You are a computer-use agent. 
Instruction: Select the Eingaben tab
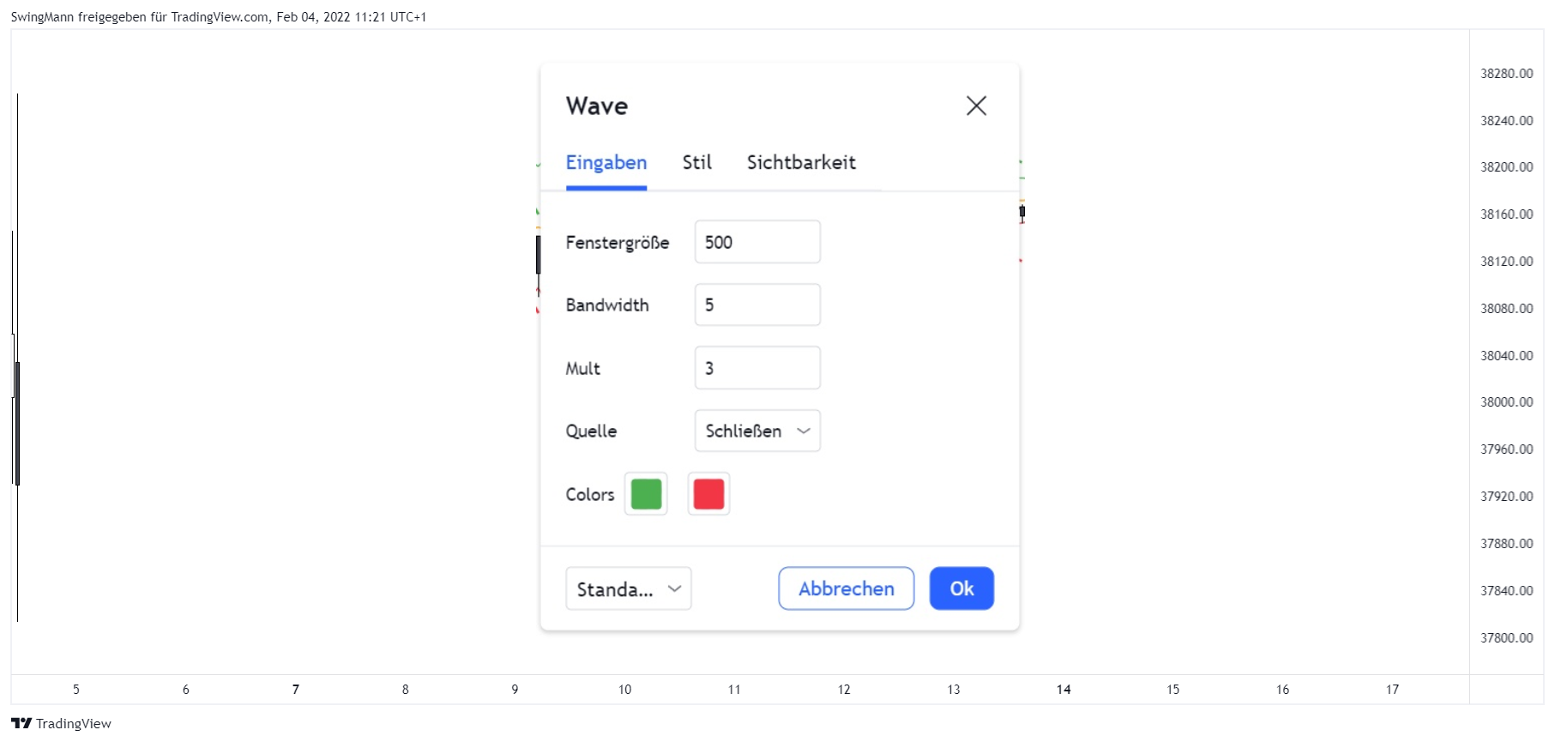606,162
